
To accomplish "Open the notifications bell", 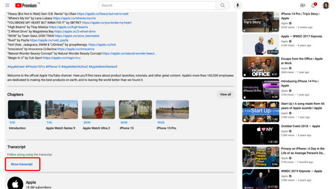I will tap(314, 5).
